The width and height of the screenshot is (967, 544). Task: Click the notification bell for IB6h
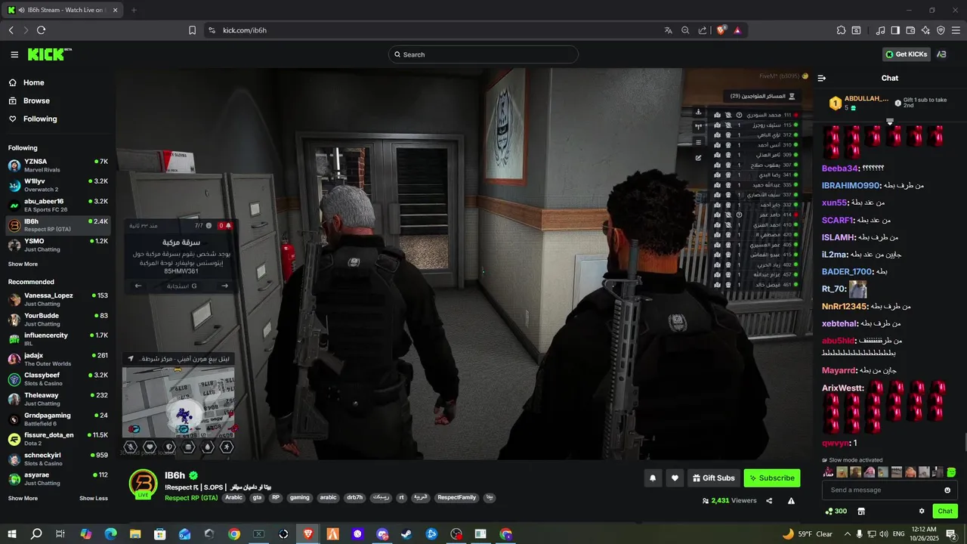[x=653, y=478]
